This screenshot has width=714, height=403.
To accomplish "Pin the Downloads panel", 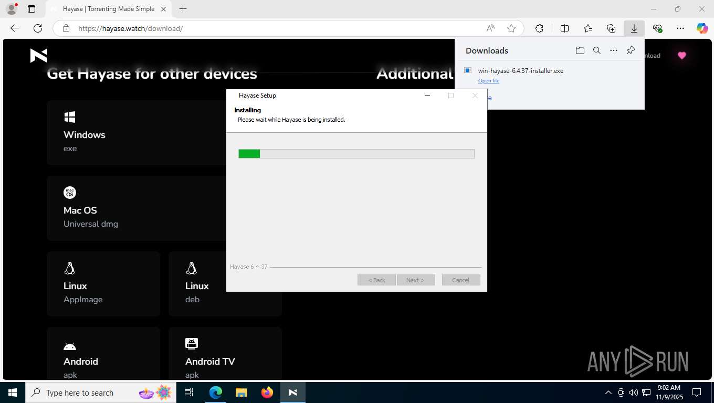I will pos(631,50).
